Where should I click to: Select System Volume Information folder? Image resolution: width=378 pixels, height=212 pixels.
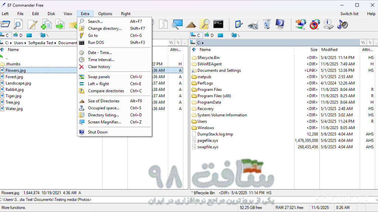(x=222, y=115)
